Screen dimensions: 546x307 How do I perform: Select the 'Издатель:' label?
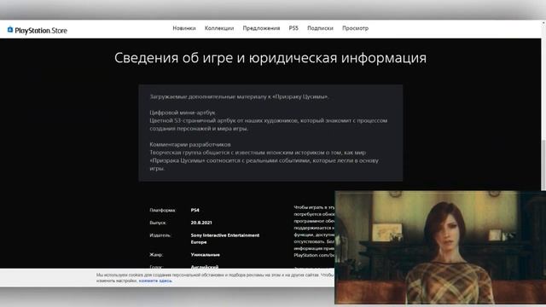[160, 235]
